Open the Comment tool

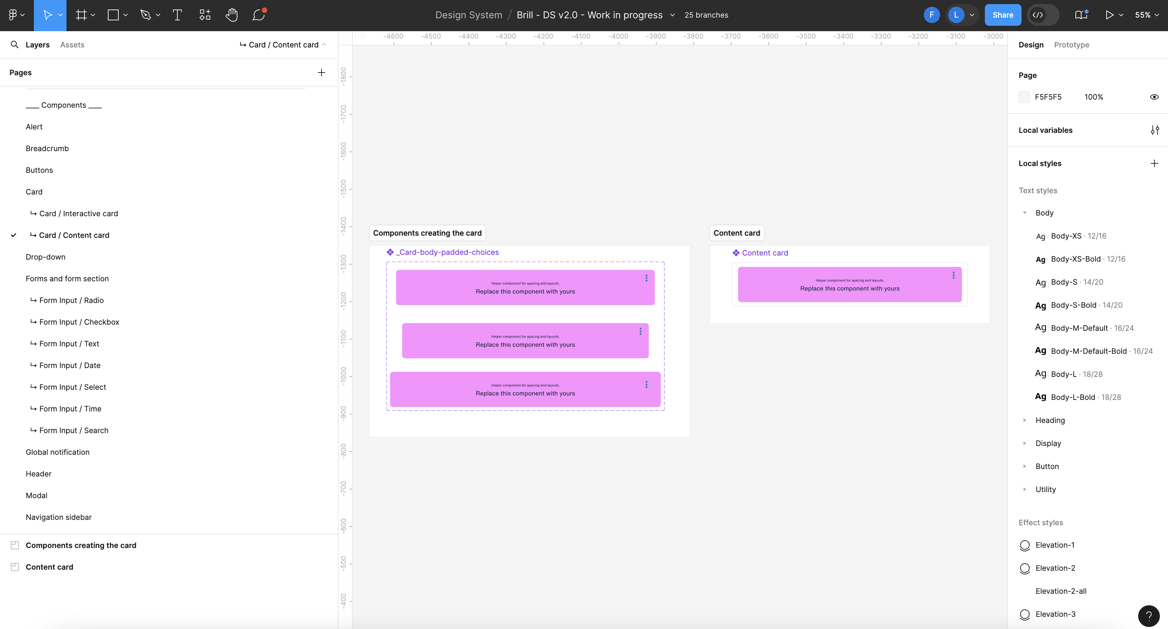point(258,15)
